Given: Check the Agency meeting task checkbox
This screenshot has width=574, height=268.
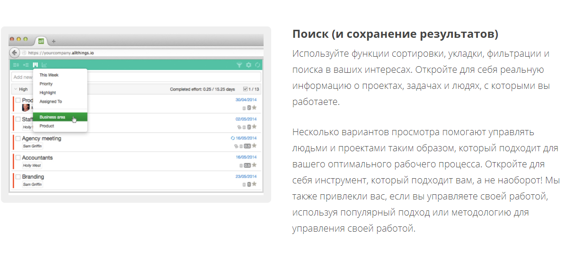Looking at the screenshot, I should pyautogui.click(x=18, y=138).
